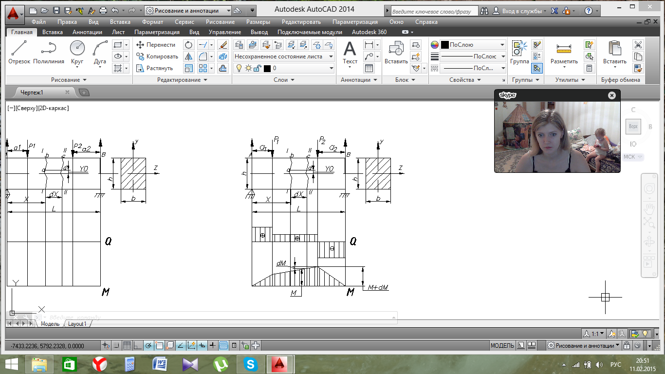
Task: Toggle ortho mode in status bar
Action: tap(137, 346)
